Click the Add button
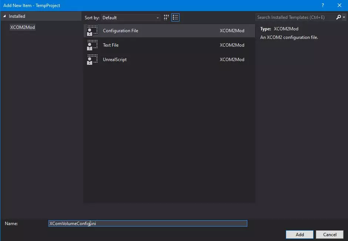 tap(300, 235)
